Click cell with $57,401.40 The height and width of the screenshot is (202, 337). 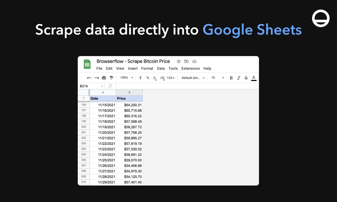[x=129, y=182]
